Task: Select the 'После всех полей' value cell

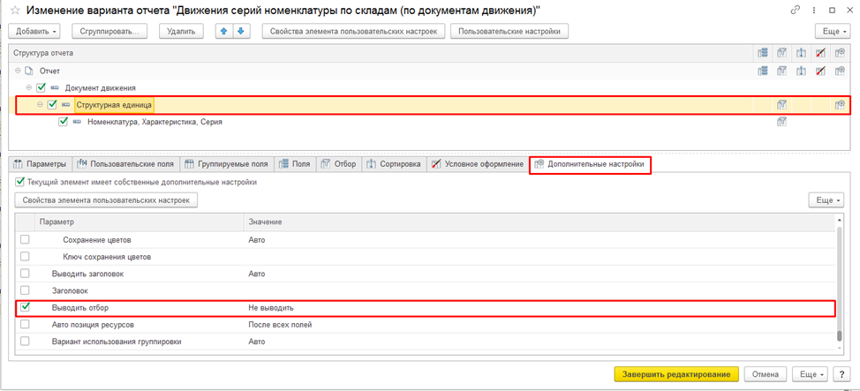Action: coord(538,325)
